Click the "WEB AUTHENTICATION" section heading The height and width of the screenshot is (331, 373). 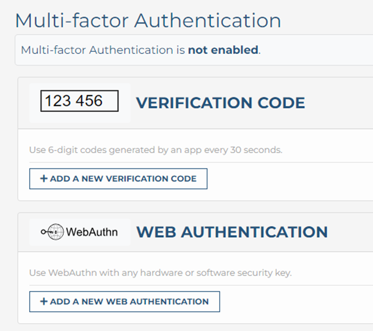coord(232,232)
